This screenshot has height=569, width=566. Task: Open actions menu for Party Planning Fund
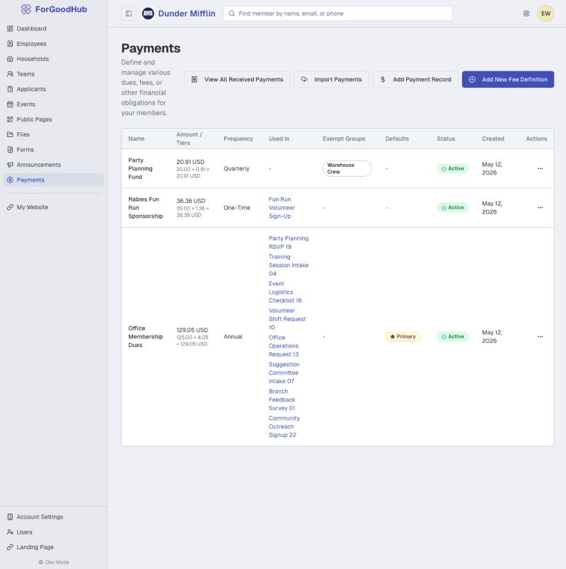coord(540,168)
